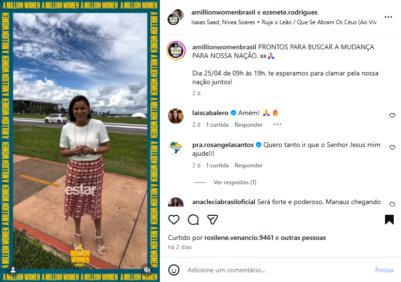Share the post via paper plane icon
The image size is (401, 282).
(213, 220)
